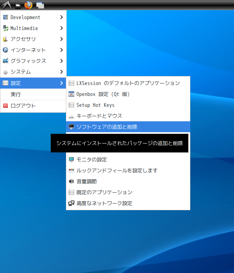Click the 既定のアプリケーション icon
The height and width of the screenshot is (273, 234).
[x=71, y=192]
